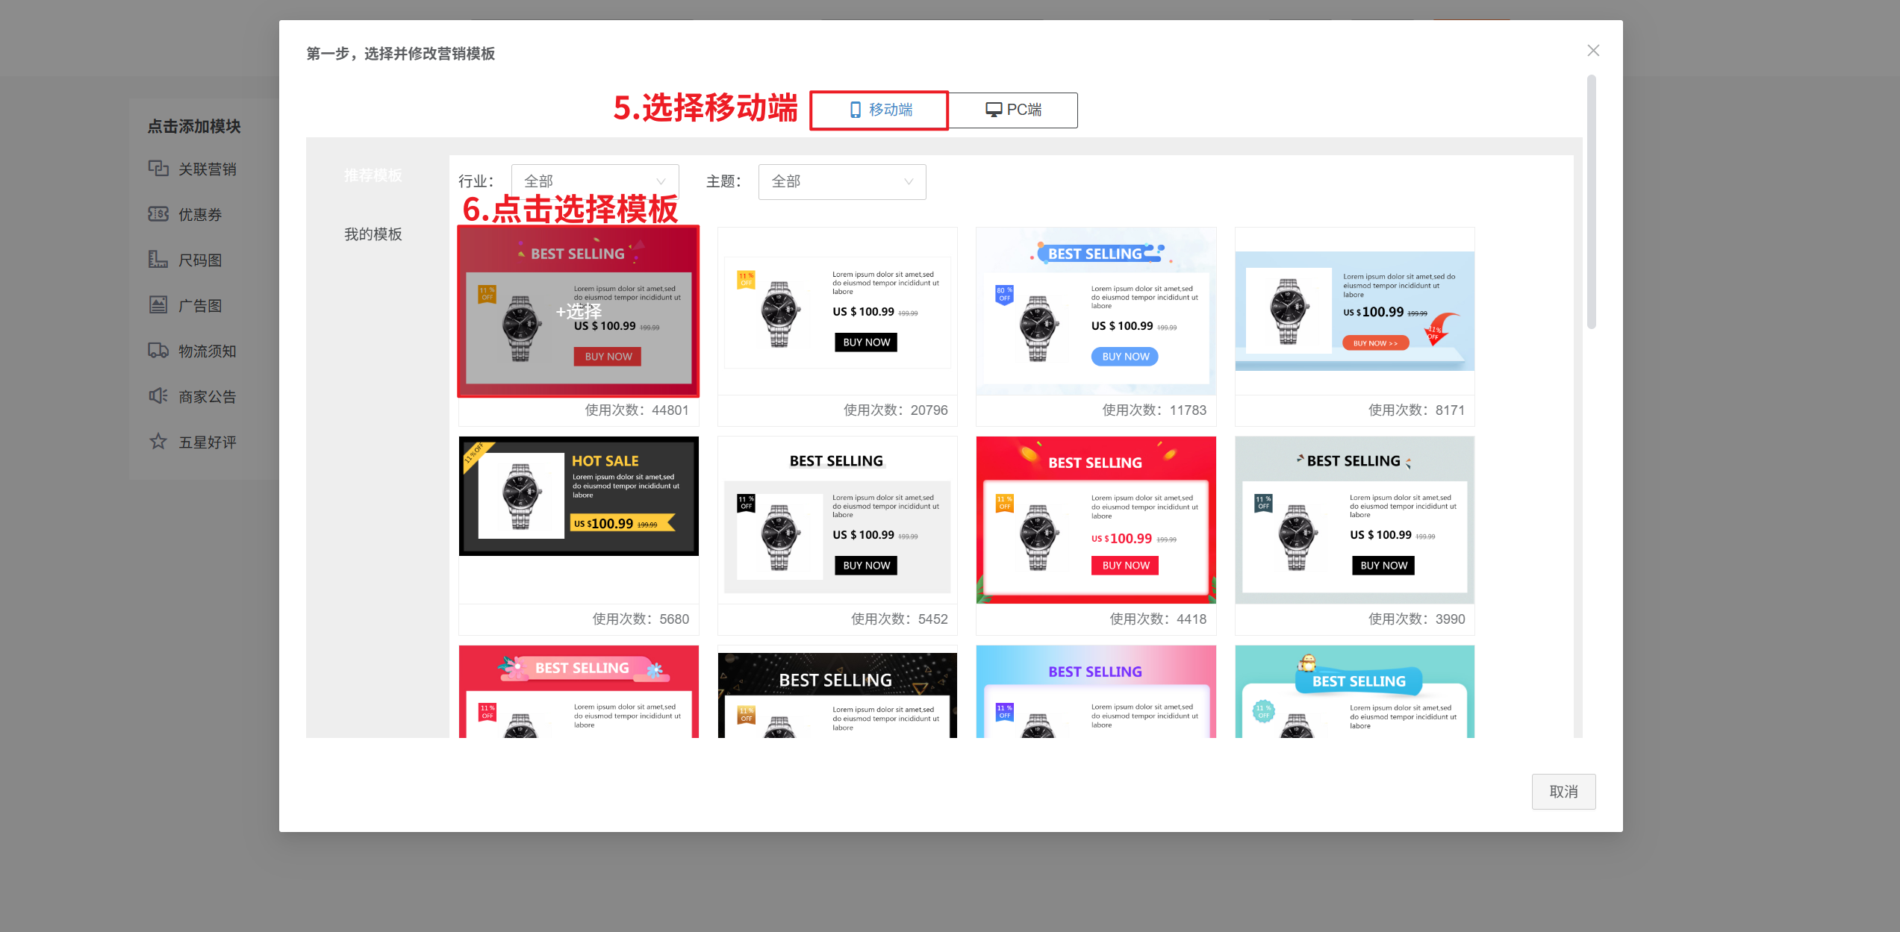Click the 尺码图 size chart icon
The image size is (1900, 932).
point(158,260)
